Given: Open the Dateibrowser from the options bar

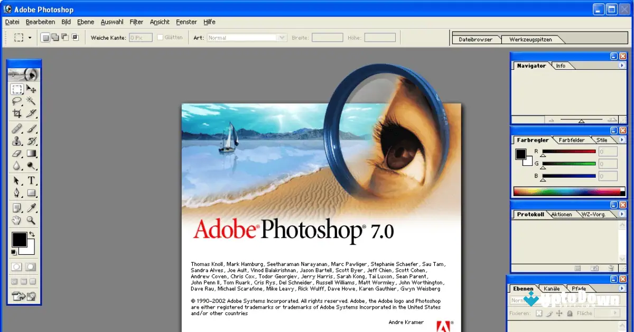Looking at the screenshot, I should tap(476, 38).
